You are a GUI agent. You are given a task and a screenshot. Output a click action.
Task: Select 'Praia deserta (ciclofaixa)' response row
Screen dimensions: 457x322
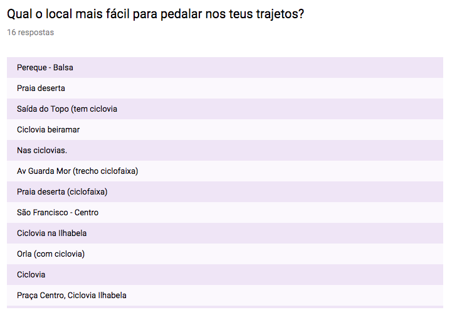click(x=224, y=192)
